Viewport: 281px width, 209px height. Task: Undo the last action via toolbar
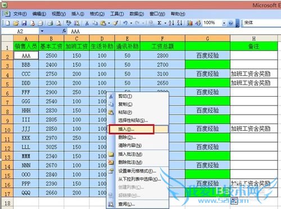click(125, 23)
